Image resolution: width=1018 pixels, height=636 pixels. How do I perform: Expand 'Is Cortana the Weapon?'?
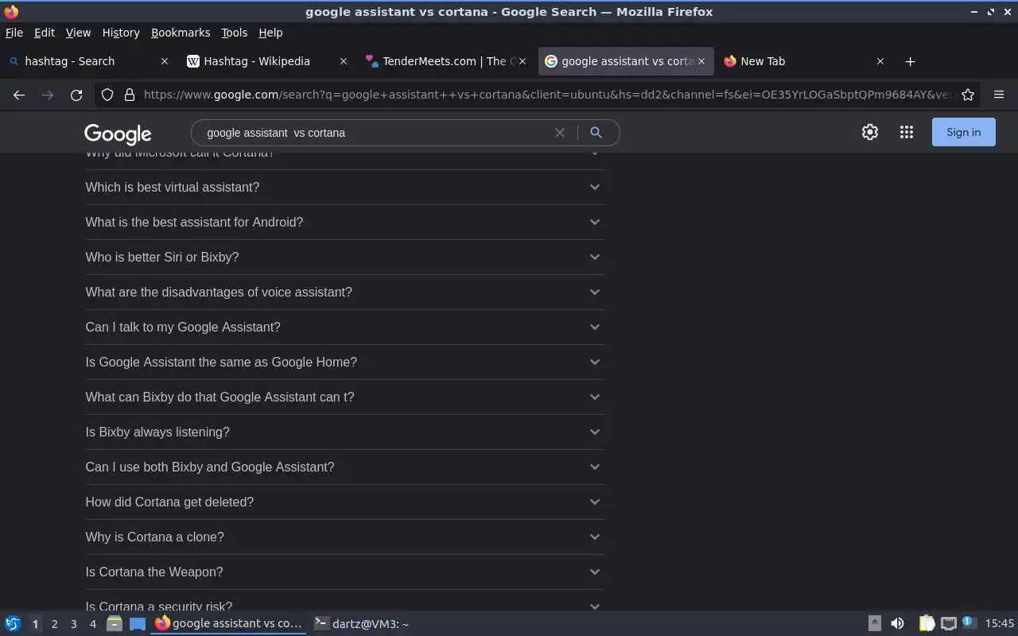click(344, 572)
